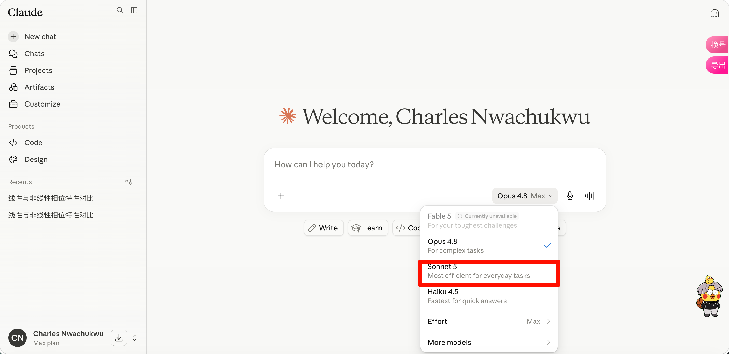The image size is (729, 354).
Task: Click the CN avatar circle
Action: 18,338
